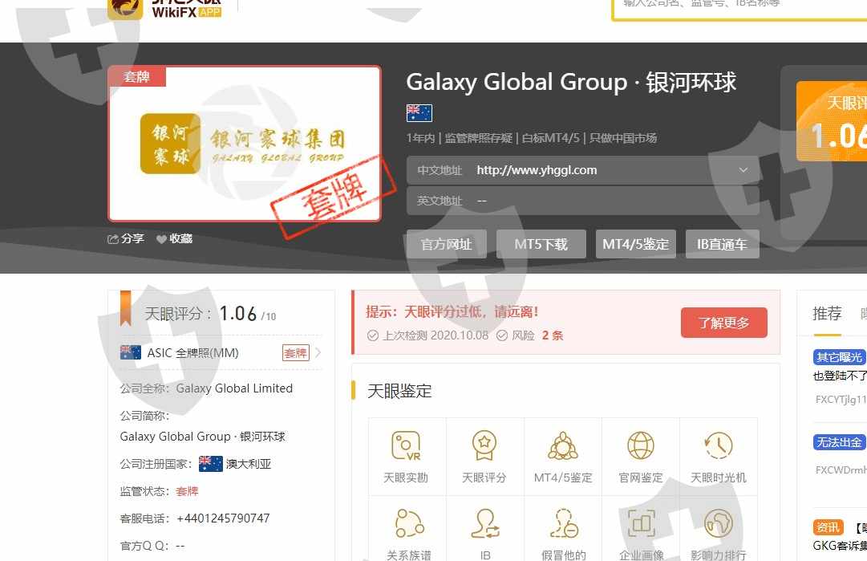This screenshot has width=867, height=561.
Task: Click the 了解更多 red button
Action: coord(723,323)
